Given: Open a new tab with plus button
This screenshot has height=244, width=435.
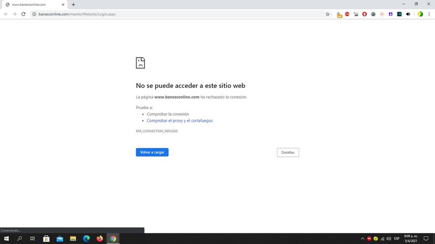Looking at the screenshot, I should [73, 4].
